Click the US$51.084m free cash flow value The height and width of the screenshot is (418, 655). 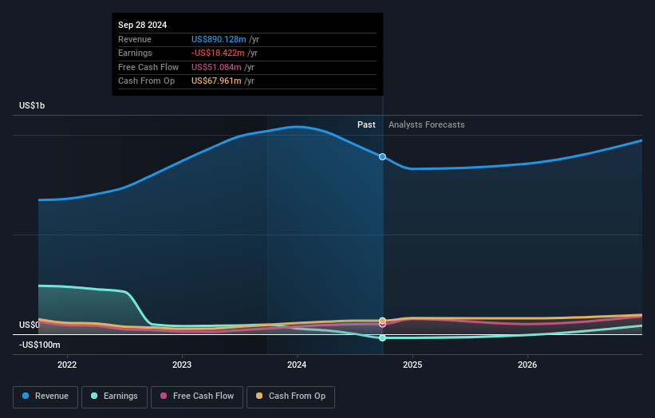pyautogui.click(x=216, y=67)
